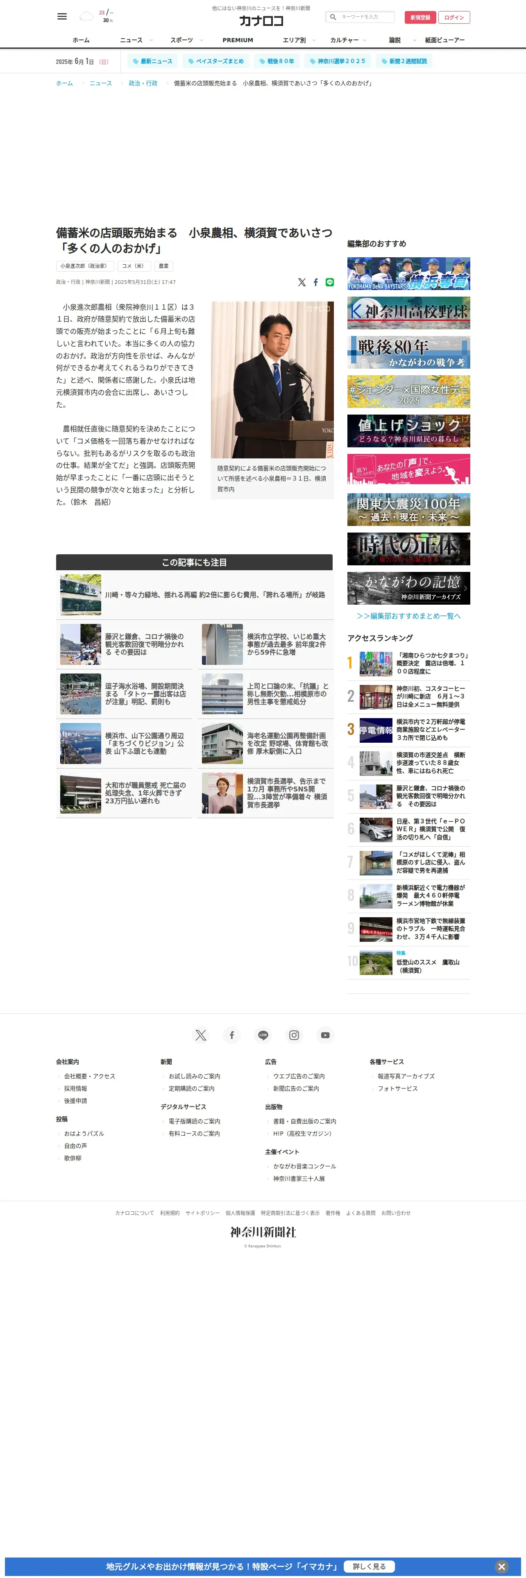Expand the 論説 menu arrow
The width and height of the screenshot is (526, 1578).
(415, 41)
